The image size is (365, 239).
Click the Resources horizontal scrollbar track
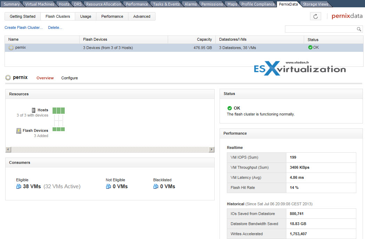(x=110, y=149)
